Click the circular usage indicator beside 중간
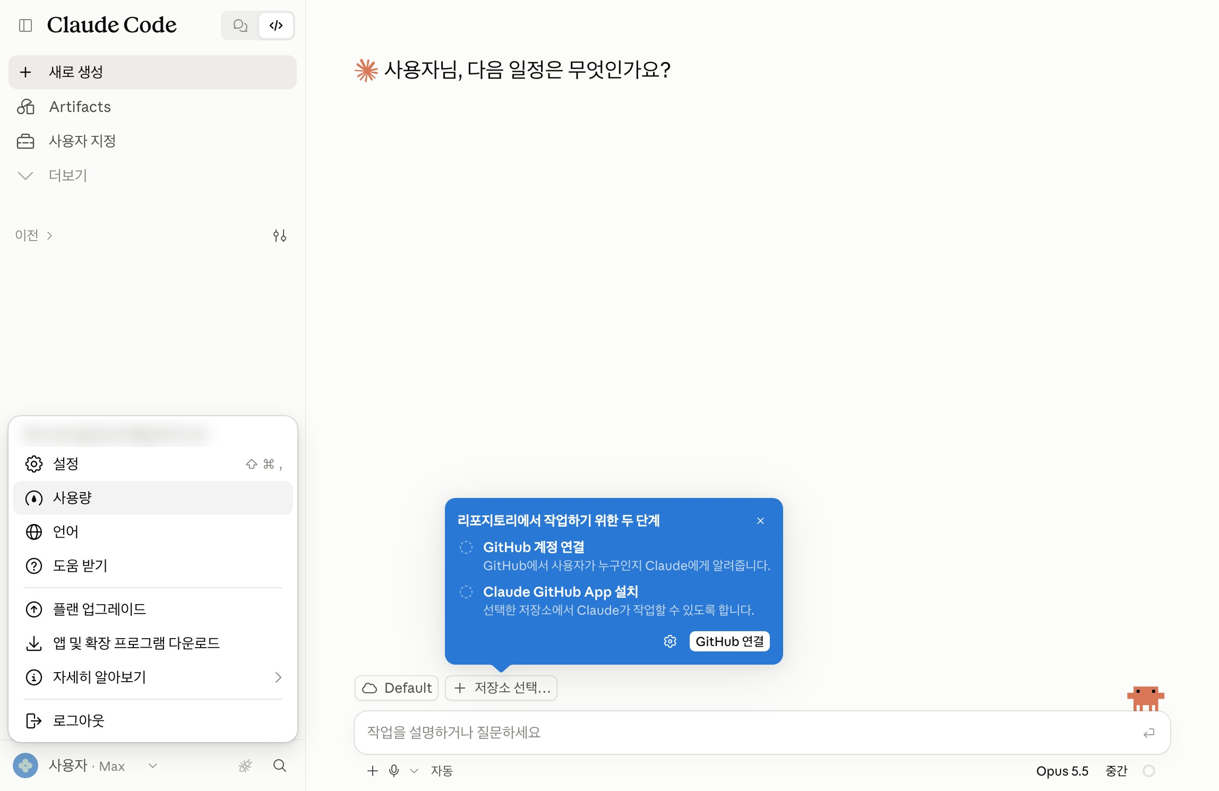Screen dimensions: 1219x791 tap(1149, 771)
